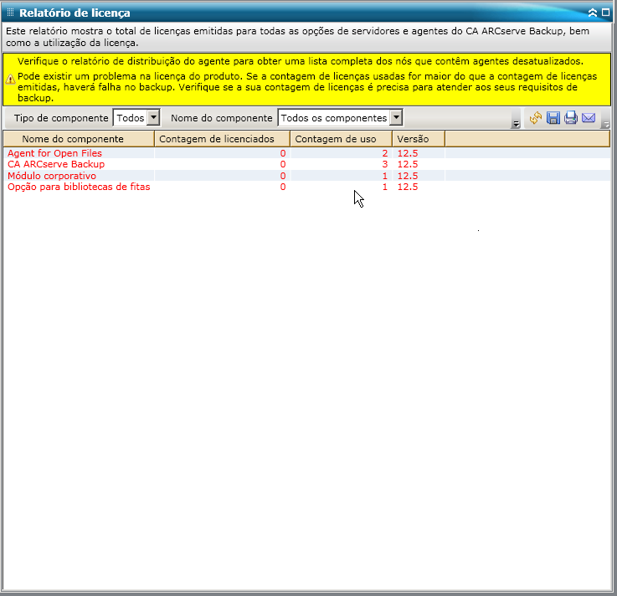
Task: Select the 'Módulo corporativo' row
Action: [306, 176]
